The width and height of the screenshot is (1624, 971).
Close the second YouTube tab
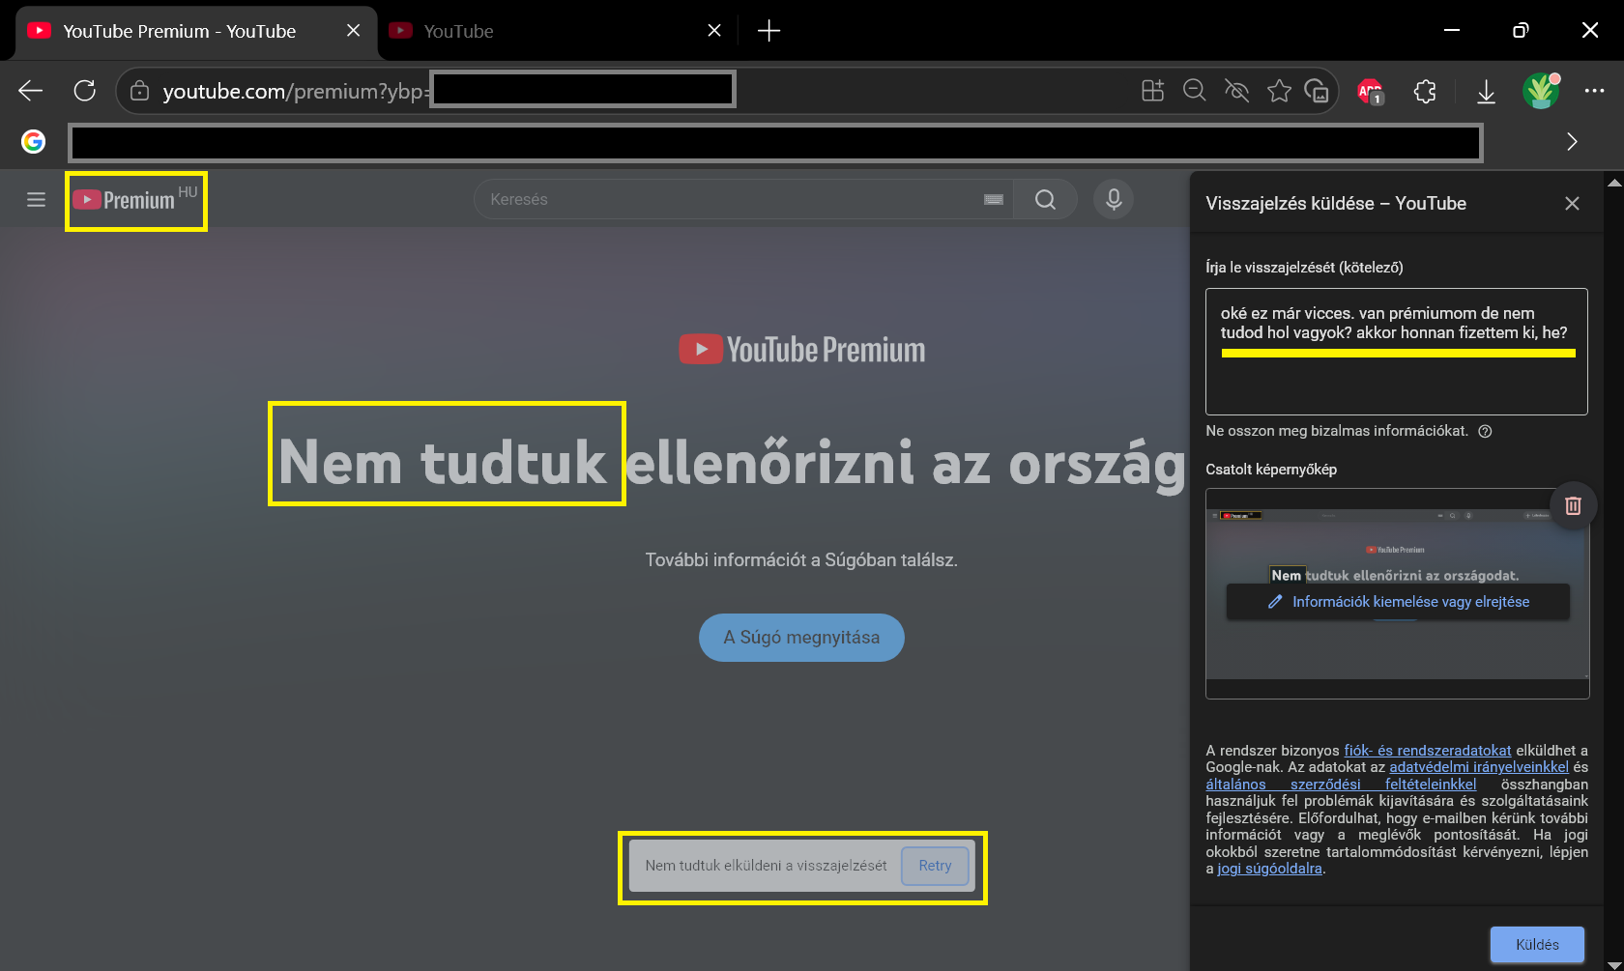[x=714, y=31]
